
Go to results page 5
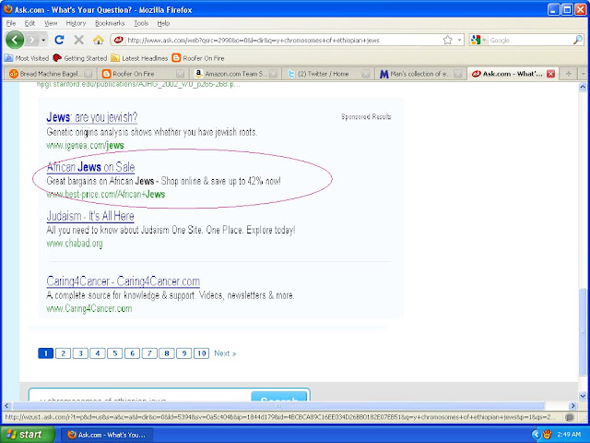(114, 353)
